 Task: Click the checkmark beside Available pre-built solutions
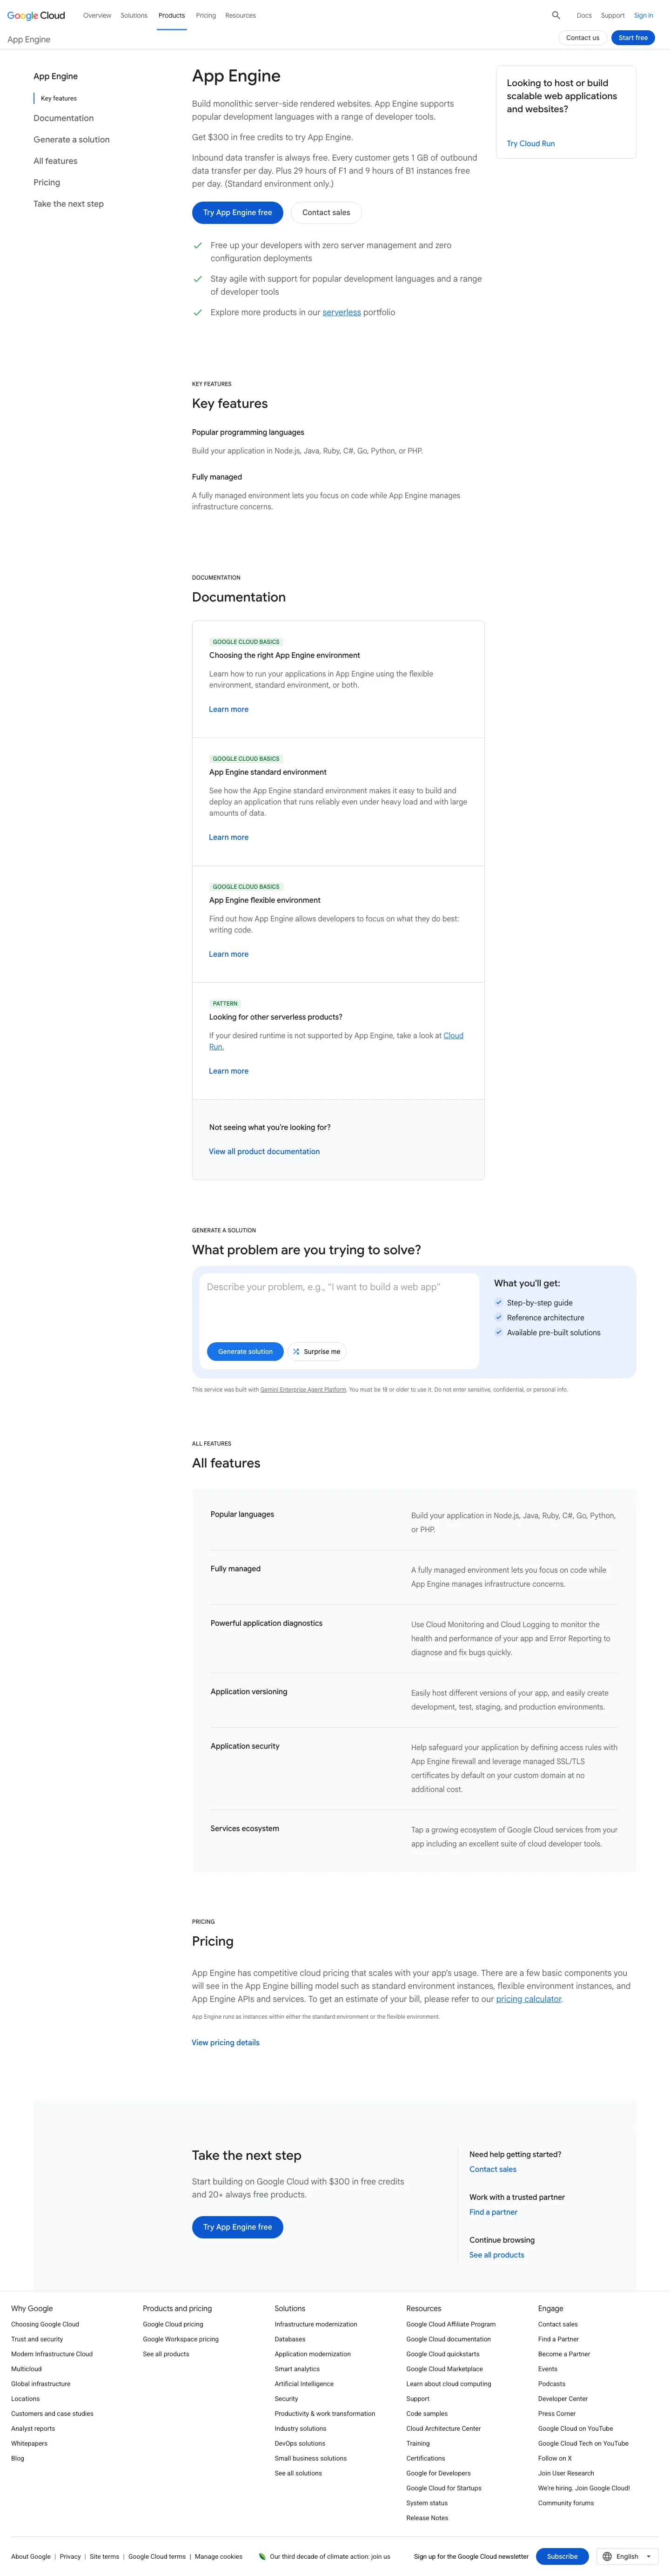tap(499, 1332)
